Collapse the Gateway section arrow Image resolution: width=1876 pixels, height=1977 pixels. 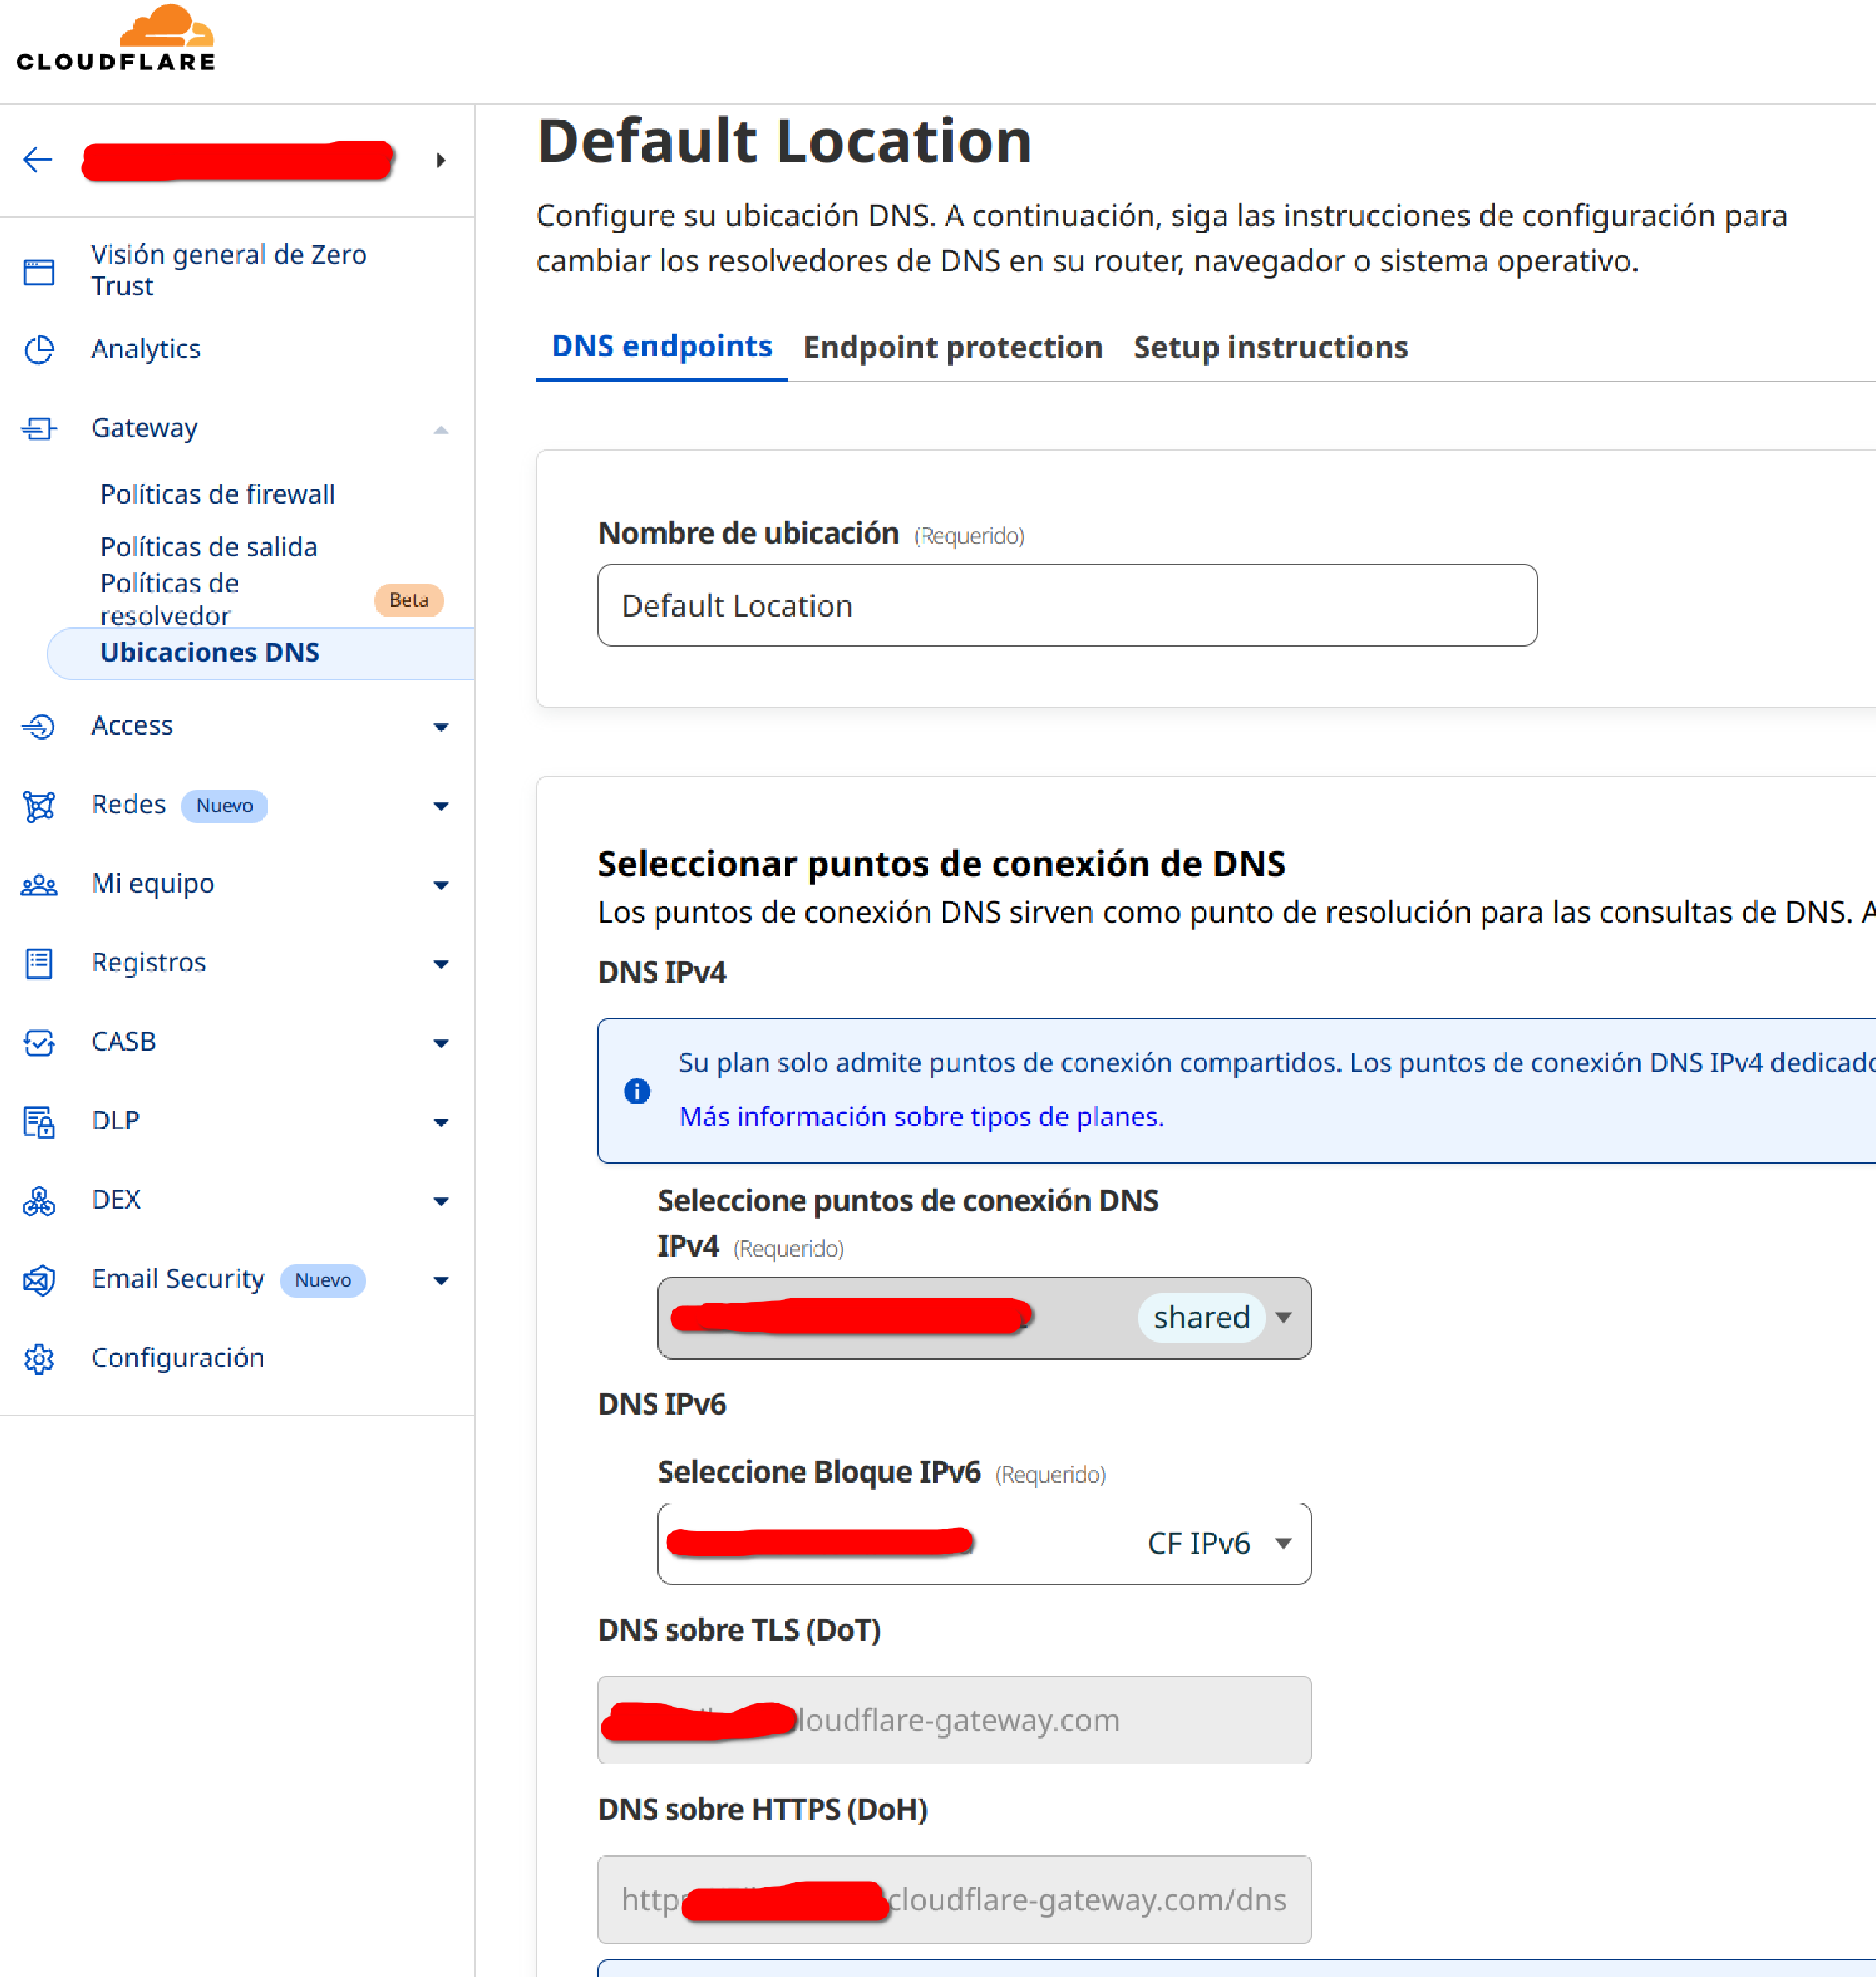440,430
